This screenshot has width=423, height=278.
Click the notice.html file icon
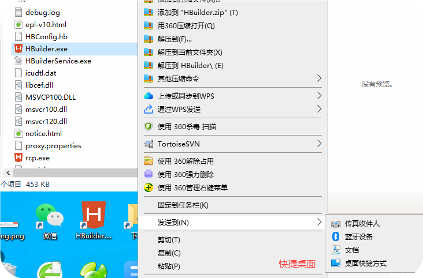pos(18,134)
